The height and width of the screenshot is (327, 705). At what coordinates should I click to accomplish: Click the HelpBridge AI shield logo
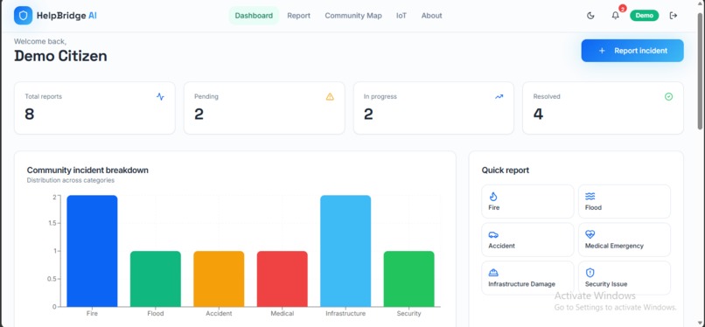click(23, 15)
